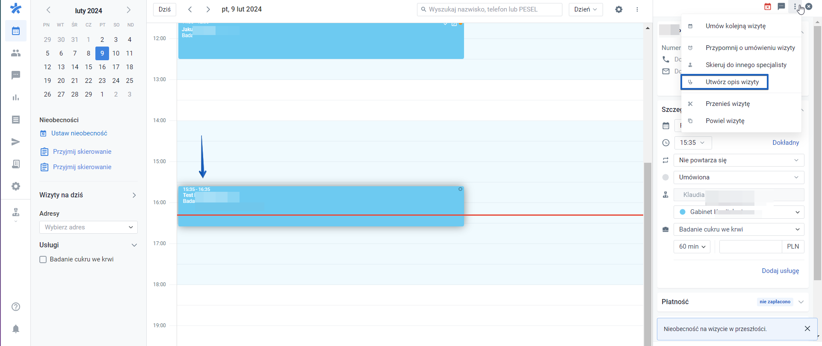Image resolution: width=822 pixels, height=346 pixels.
Task: Open Umówiona status dropdown
Action: 739,177
